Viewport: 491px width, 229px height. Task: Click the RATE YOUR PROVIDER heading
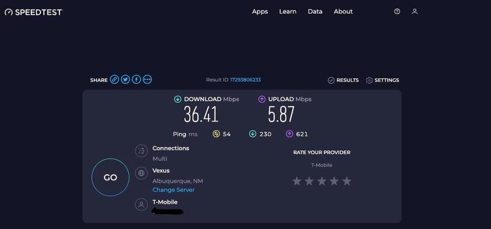(x=322, y=153)
